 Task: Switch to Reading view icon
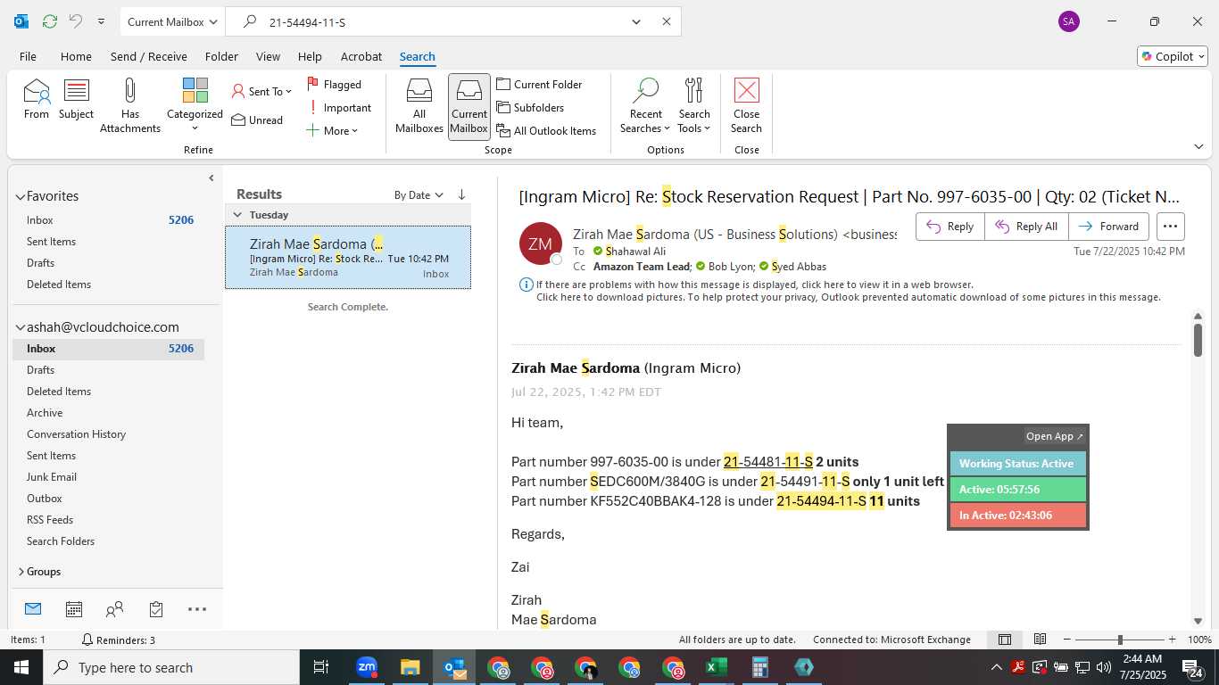pyautogui.click(x=1040, y=640)
